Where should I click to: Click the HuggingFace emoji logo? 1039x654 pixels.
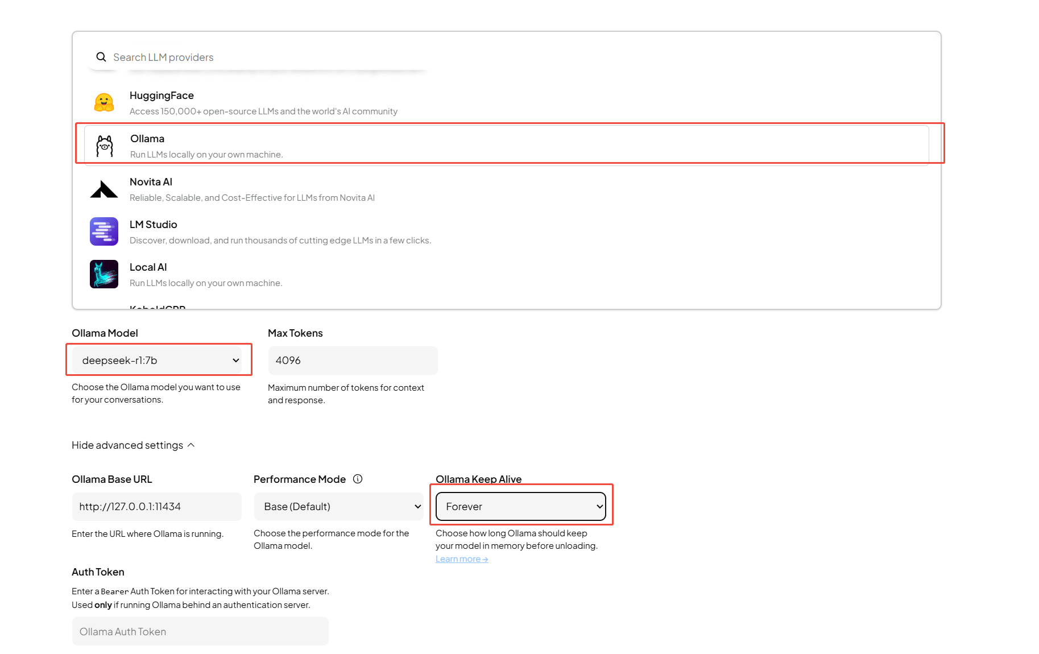(x=104, y=103)
